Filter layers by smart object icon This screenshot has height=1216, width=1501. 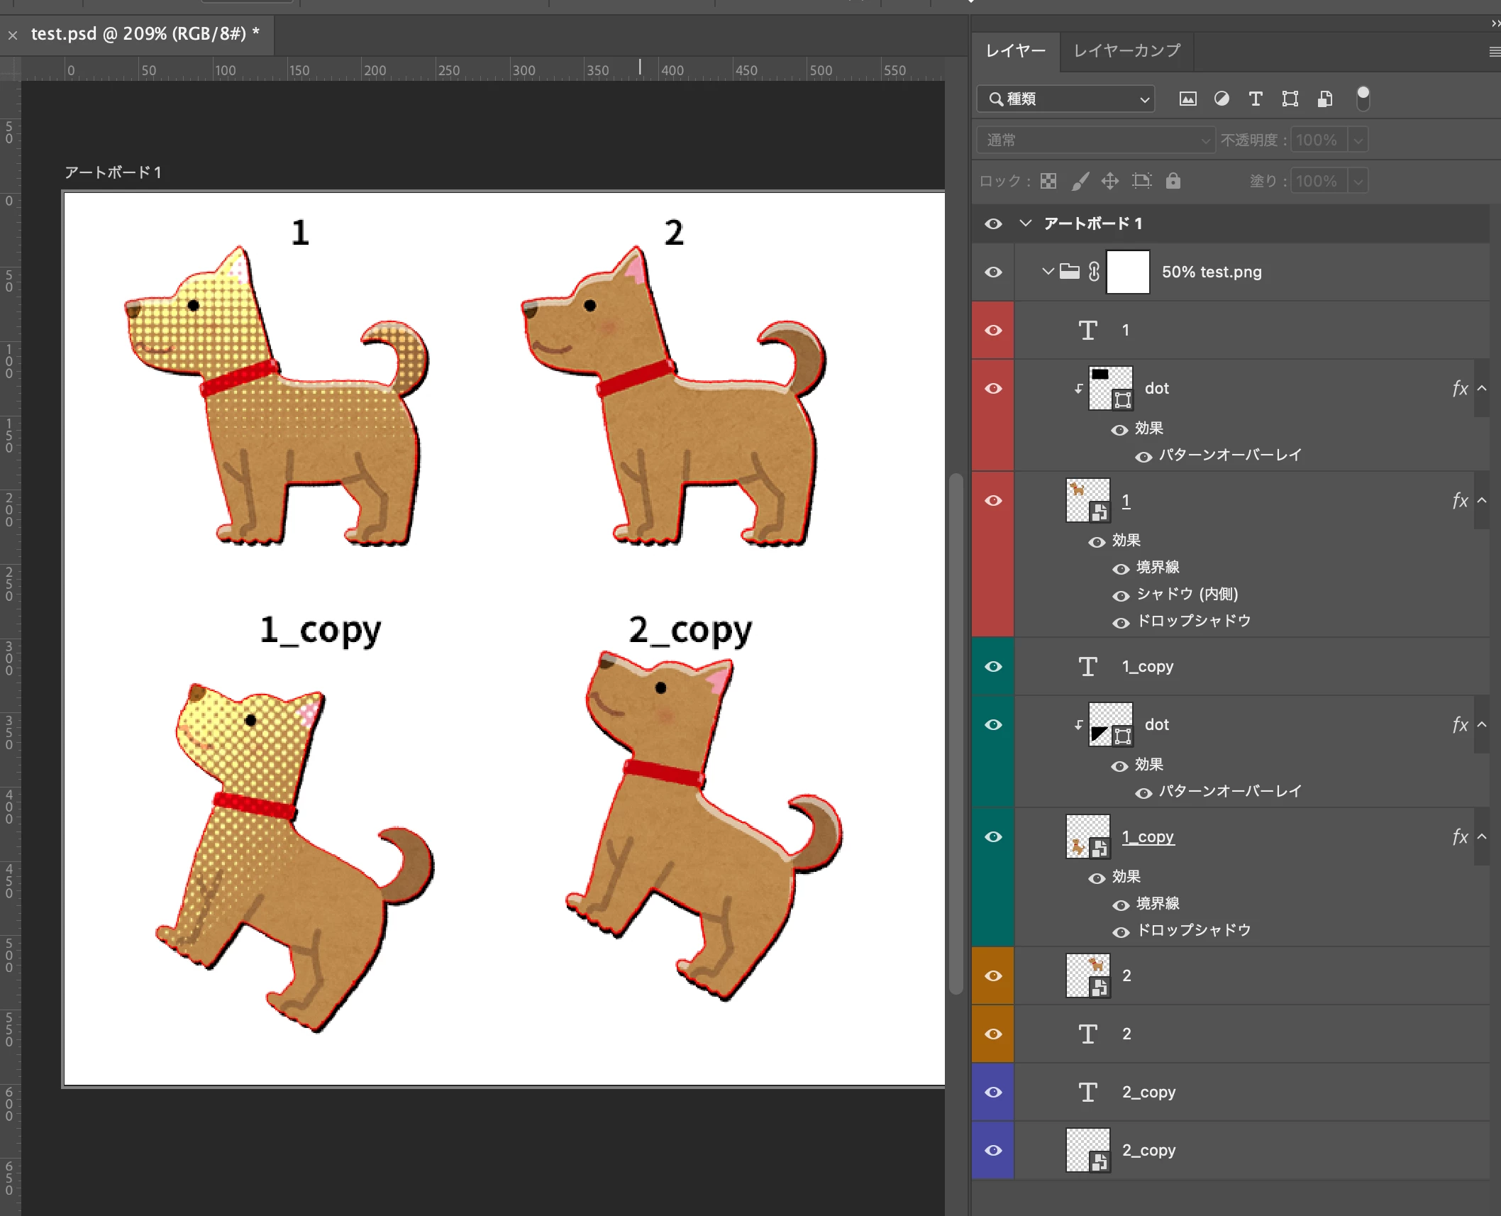pyautogui.click(x=1325, y=99)
